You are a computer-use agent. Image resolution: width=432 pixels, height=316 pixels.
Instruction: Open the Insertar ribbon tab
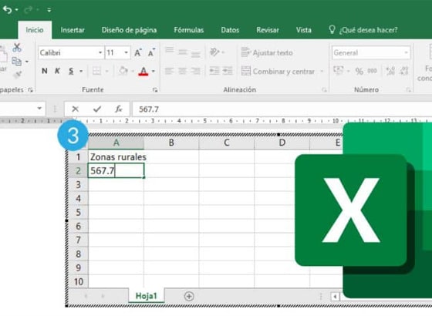coord(73,30)
